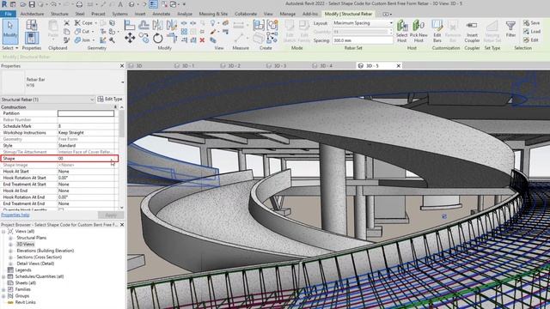Click the Save icon in quick access toolbar

(x=32, y=4)
